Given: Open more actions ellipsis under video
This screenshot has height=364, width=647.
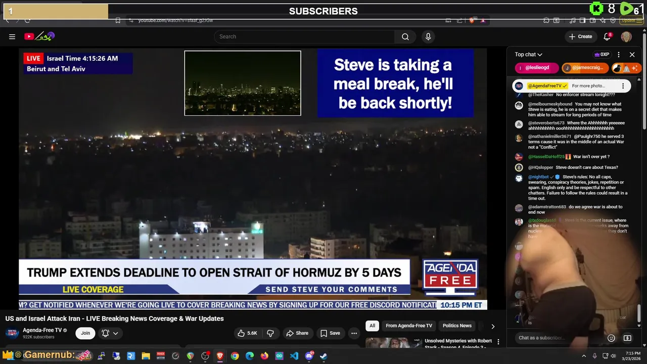Looking at the screenshot, I should 354,333.
